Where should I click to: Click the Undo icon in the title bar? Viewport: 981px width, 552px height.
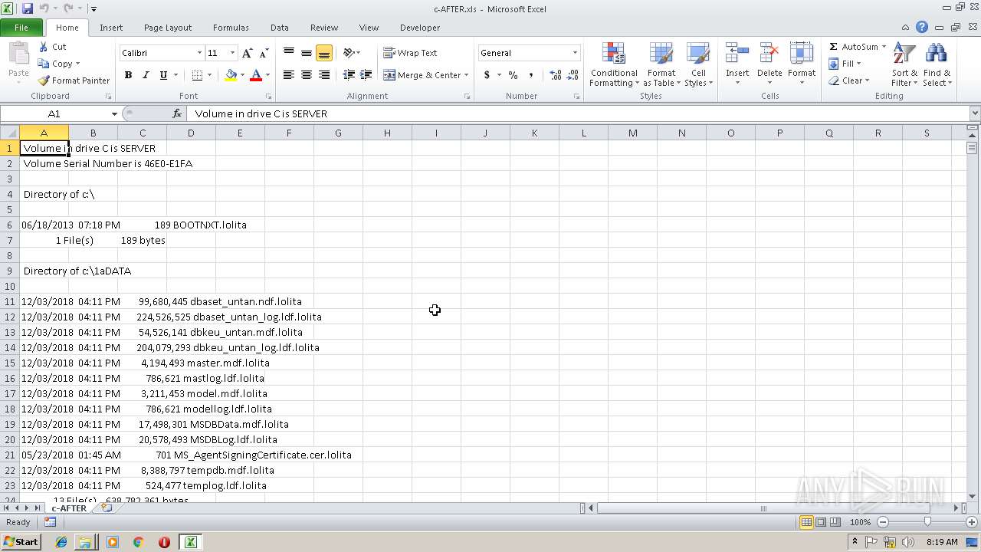point(44,8)
